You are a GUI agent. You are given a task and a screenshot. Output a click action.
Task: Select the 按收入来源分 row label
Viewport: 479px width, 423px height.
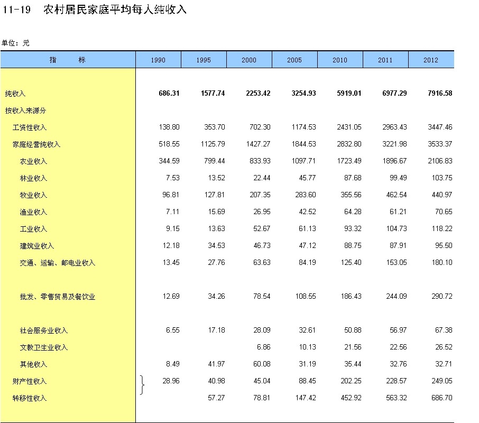point(26,111)
